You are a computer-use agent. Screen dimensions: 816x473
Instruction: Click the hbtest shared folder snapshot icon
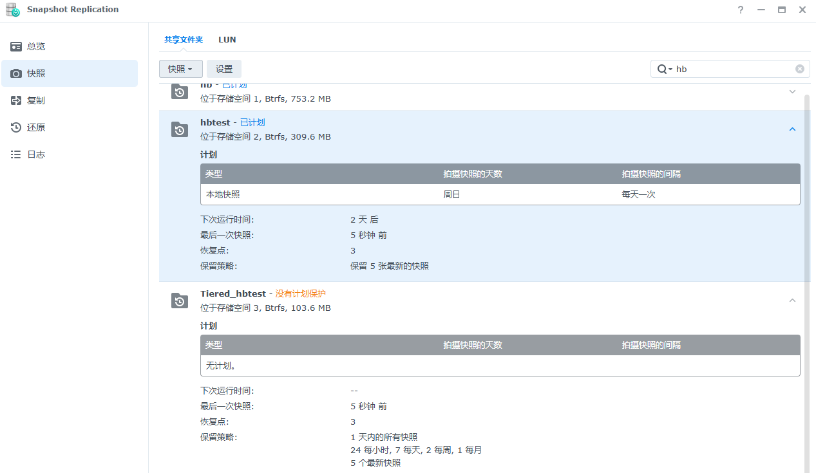click(180, 129)
